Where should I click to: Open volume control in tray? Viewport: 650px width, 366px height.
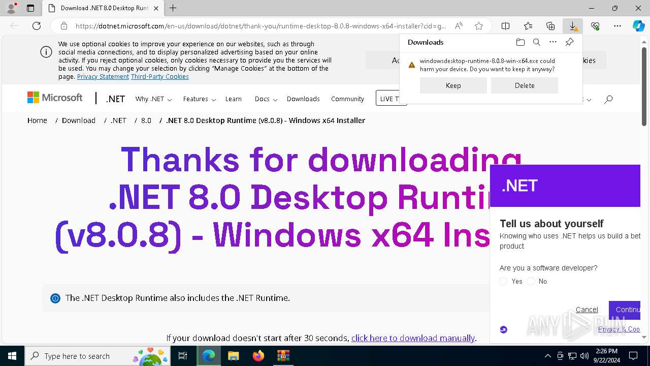click(x=584, y=356)
